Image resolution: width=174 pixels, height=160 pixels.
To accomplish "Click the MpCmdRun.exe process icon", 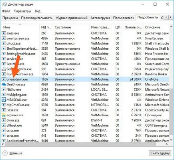I will coord(4,105).
